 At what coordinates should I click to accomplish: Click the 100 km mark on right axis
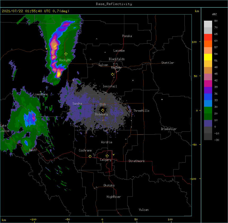[x=194, y=42]
